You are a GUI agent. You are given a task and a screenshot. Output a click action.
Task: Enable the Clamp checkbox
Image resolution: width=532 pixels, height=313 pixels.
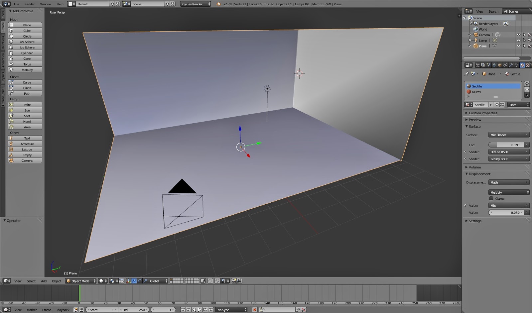(x=491, y=199)
